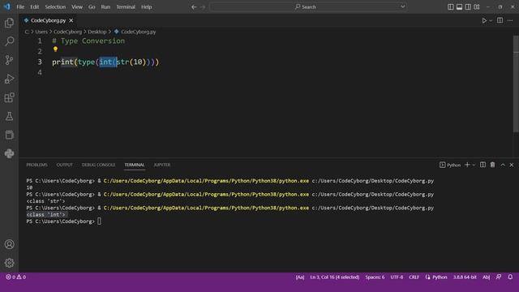Screen dimensions: 519x292
Task: Open the notifications bell in status bar
Action: tap(510, 277)
